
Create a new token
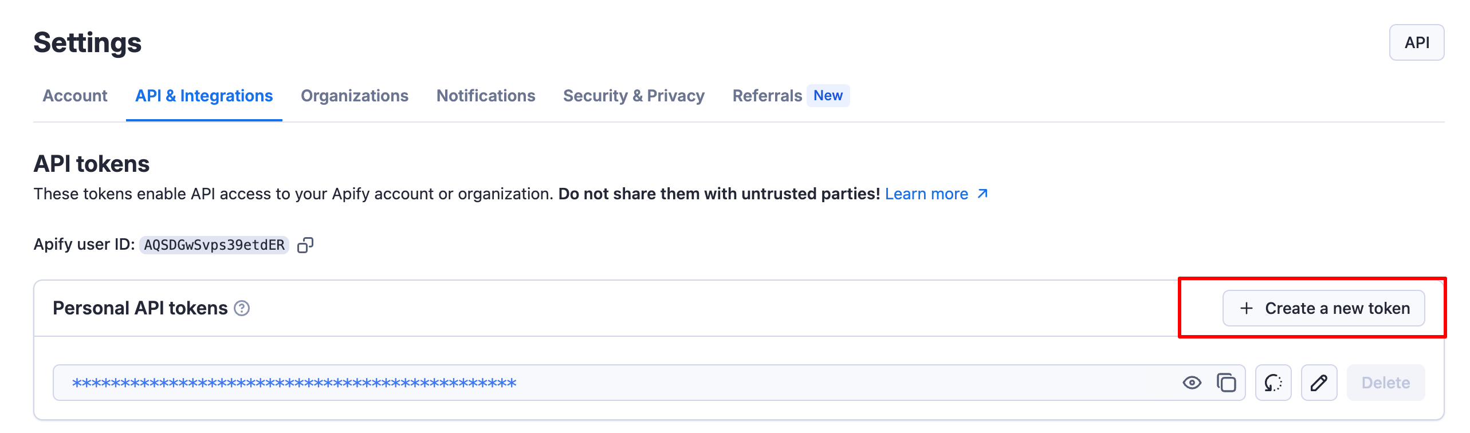coord(1323,308)
